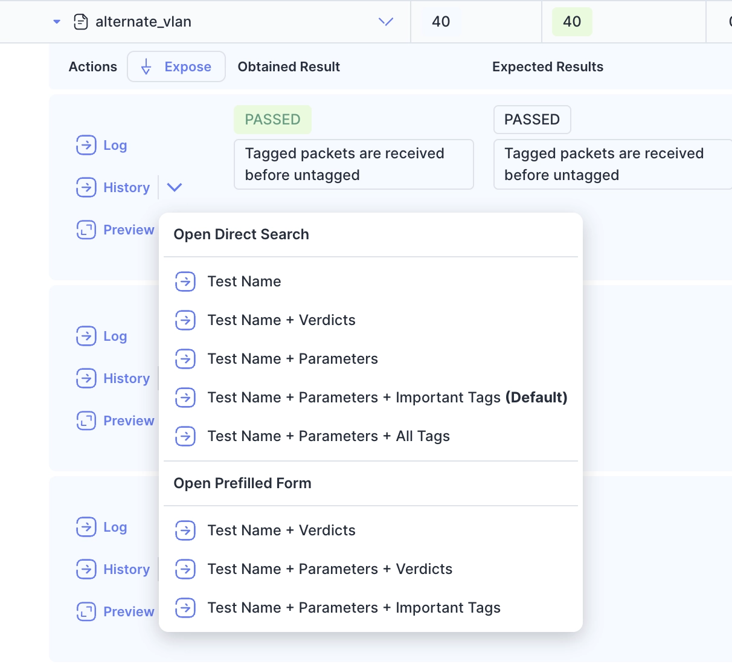Open the History dropdown chevron in first row
The width and height of the screenshot is (732, 664).
tap(175, 187)
